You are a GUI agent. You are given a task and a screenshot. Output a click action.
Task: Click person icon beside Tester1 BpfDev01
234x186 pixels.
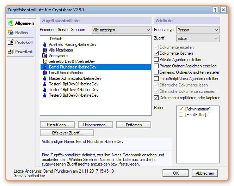(45, 84)
